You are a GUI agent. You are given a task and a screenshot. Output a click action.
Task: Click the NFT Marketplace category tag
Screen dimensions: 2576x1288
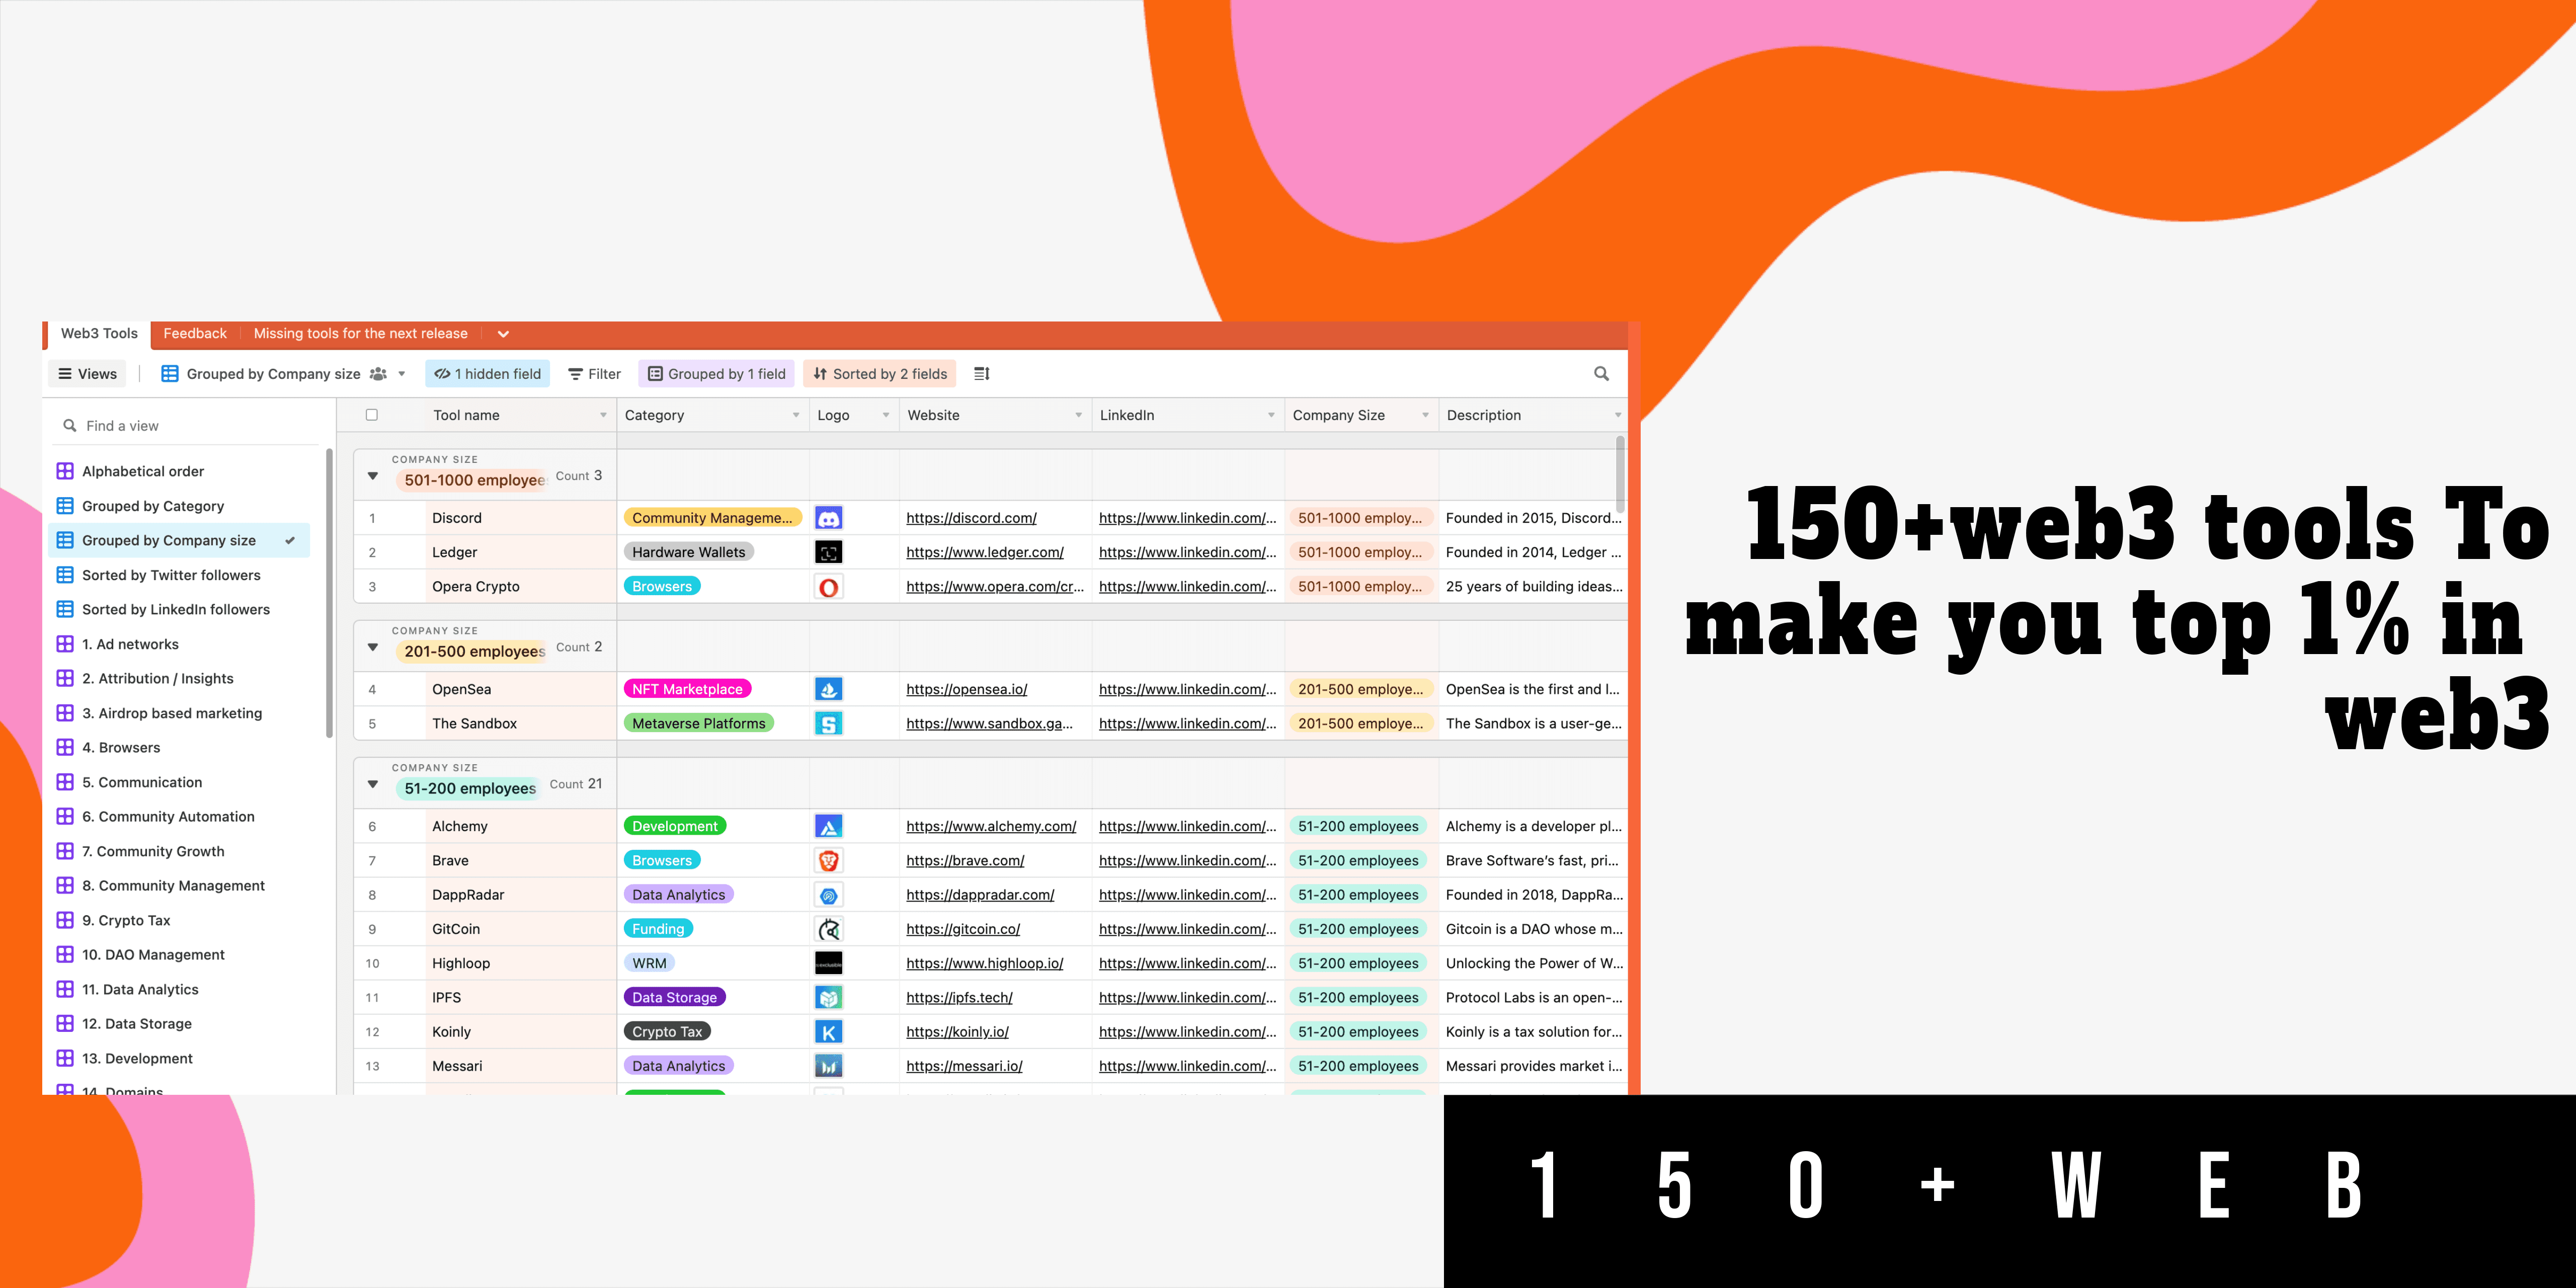click(687, 689)
